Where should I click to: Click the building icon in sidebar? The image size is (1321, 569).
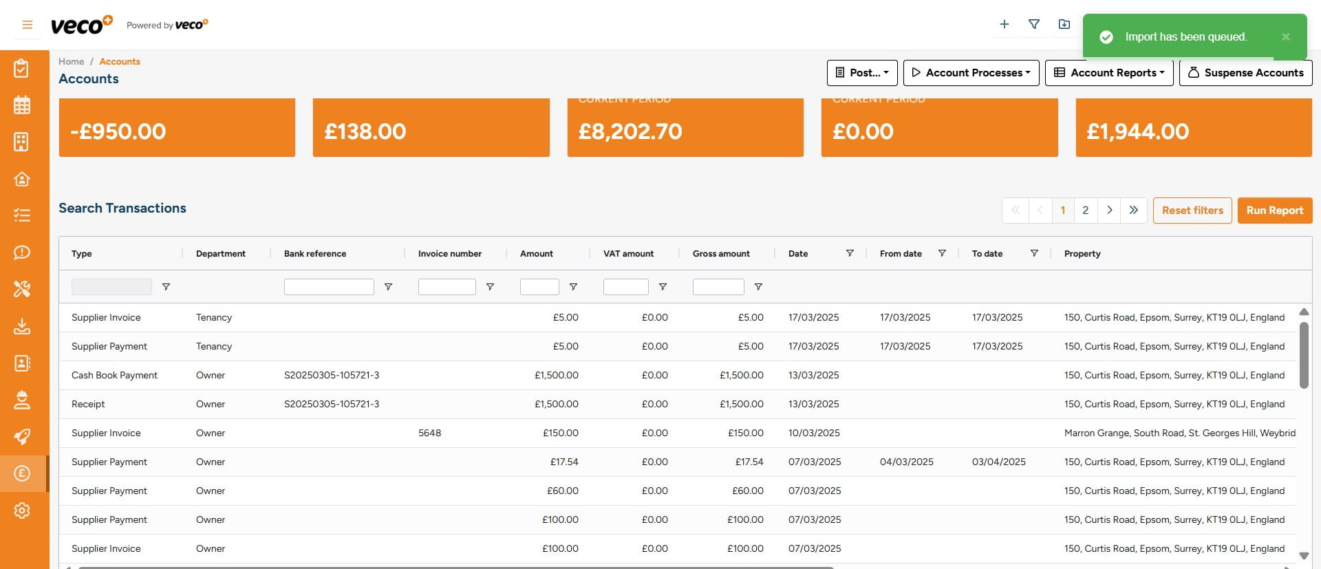pyautogui.click(x=22, y=142)
